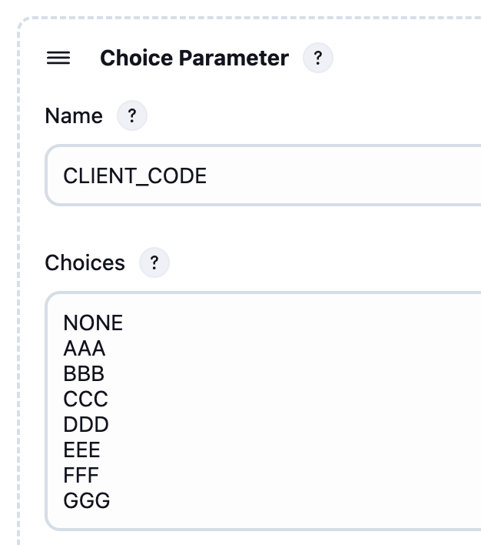Place cursor on the GGG choice

(87, 500)
